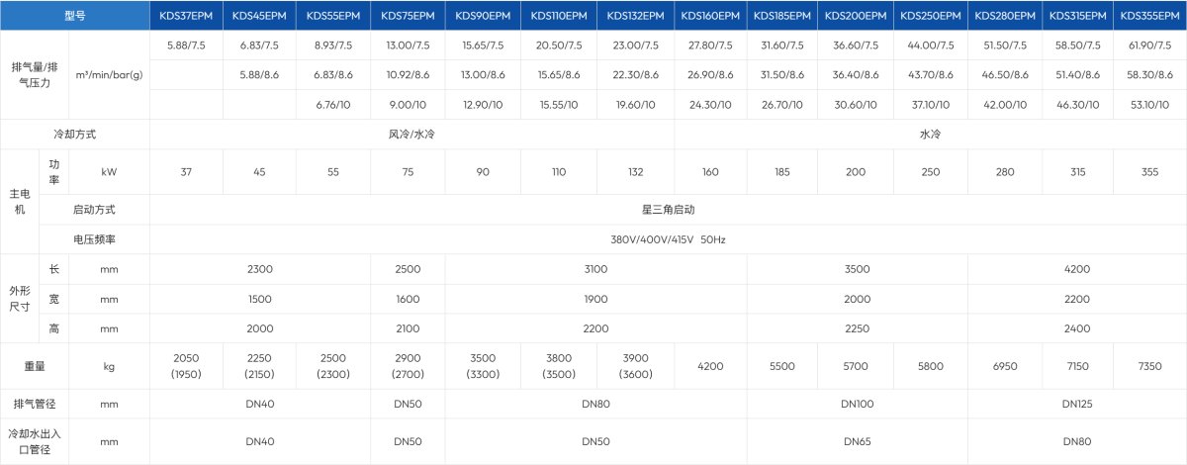Screen dimensions: 1187x465
Task: Select the 星三角启动 start method cell
Action: point(668,210)
